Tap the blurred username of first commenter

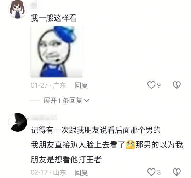coord(34,5)
